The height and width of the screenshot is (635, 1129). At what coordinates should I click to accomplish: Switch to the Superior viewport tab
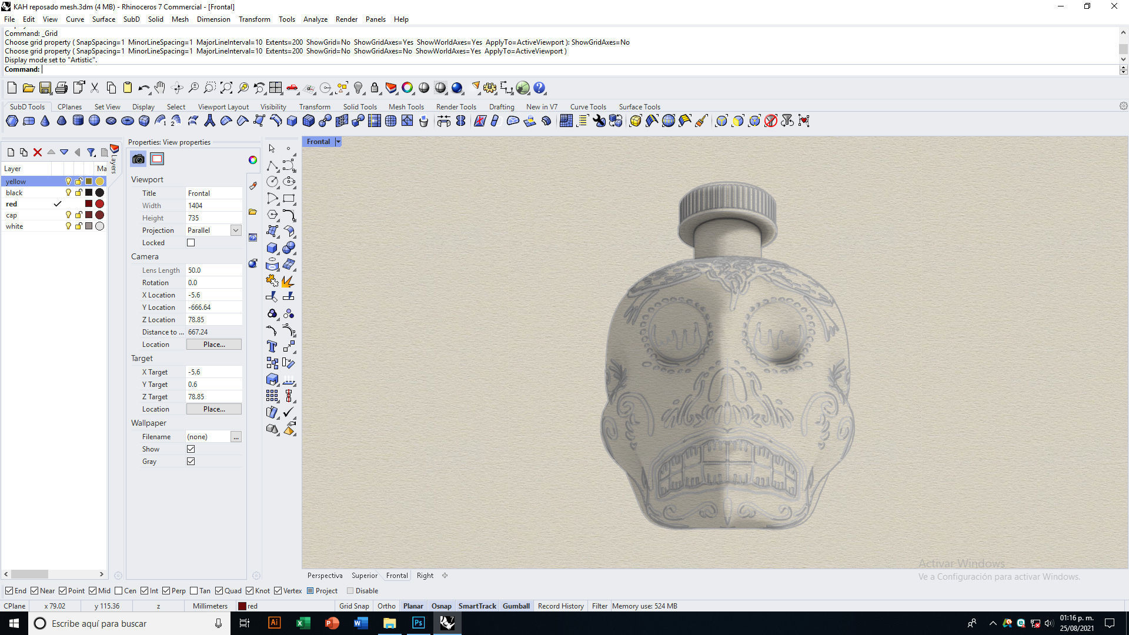coord(365,576)
